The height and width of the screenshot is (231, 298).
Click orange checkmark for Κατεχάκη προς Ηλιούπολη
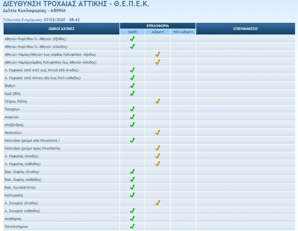coord(158,148)
